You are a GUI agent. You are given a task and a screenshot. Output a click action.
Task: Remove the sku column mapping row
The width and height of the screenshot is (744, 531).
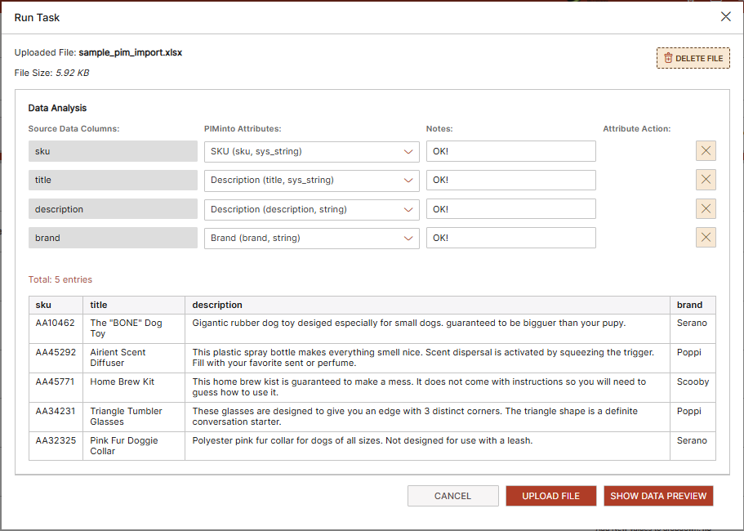(706, 151)
